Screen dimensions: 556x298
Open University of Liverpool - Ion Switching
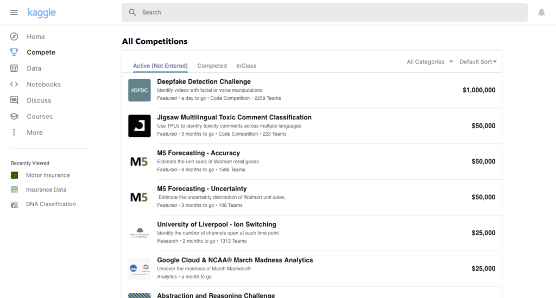point(217,225)
